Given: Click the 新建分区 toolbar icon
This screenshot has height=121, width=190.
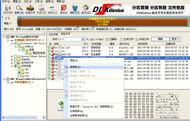Looking at the screenshot, I should point(53,9).
